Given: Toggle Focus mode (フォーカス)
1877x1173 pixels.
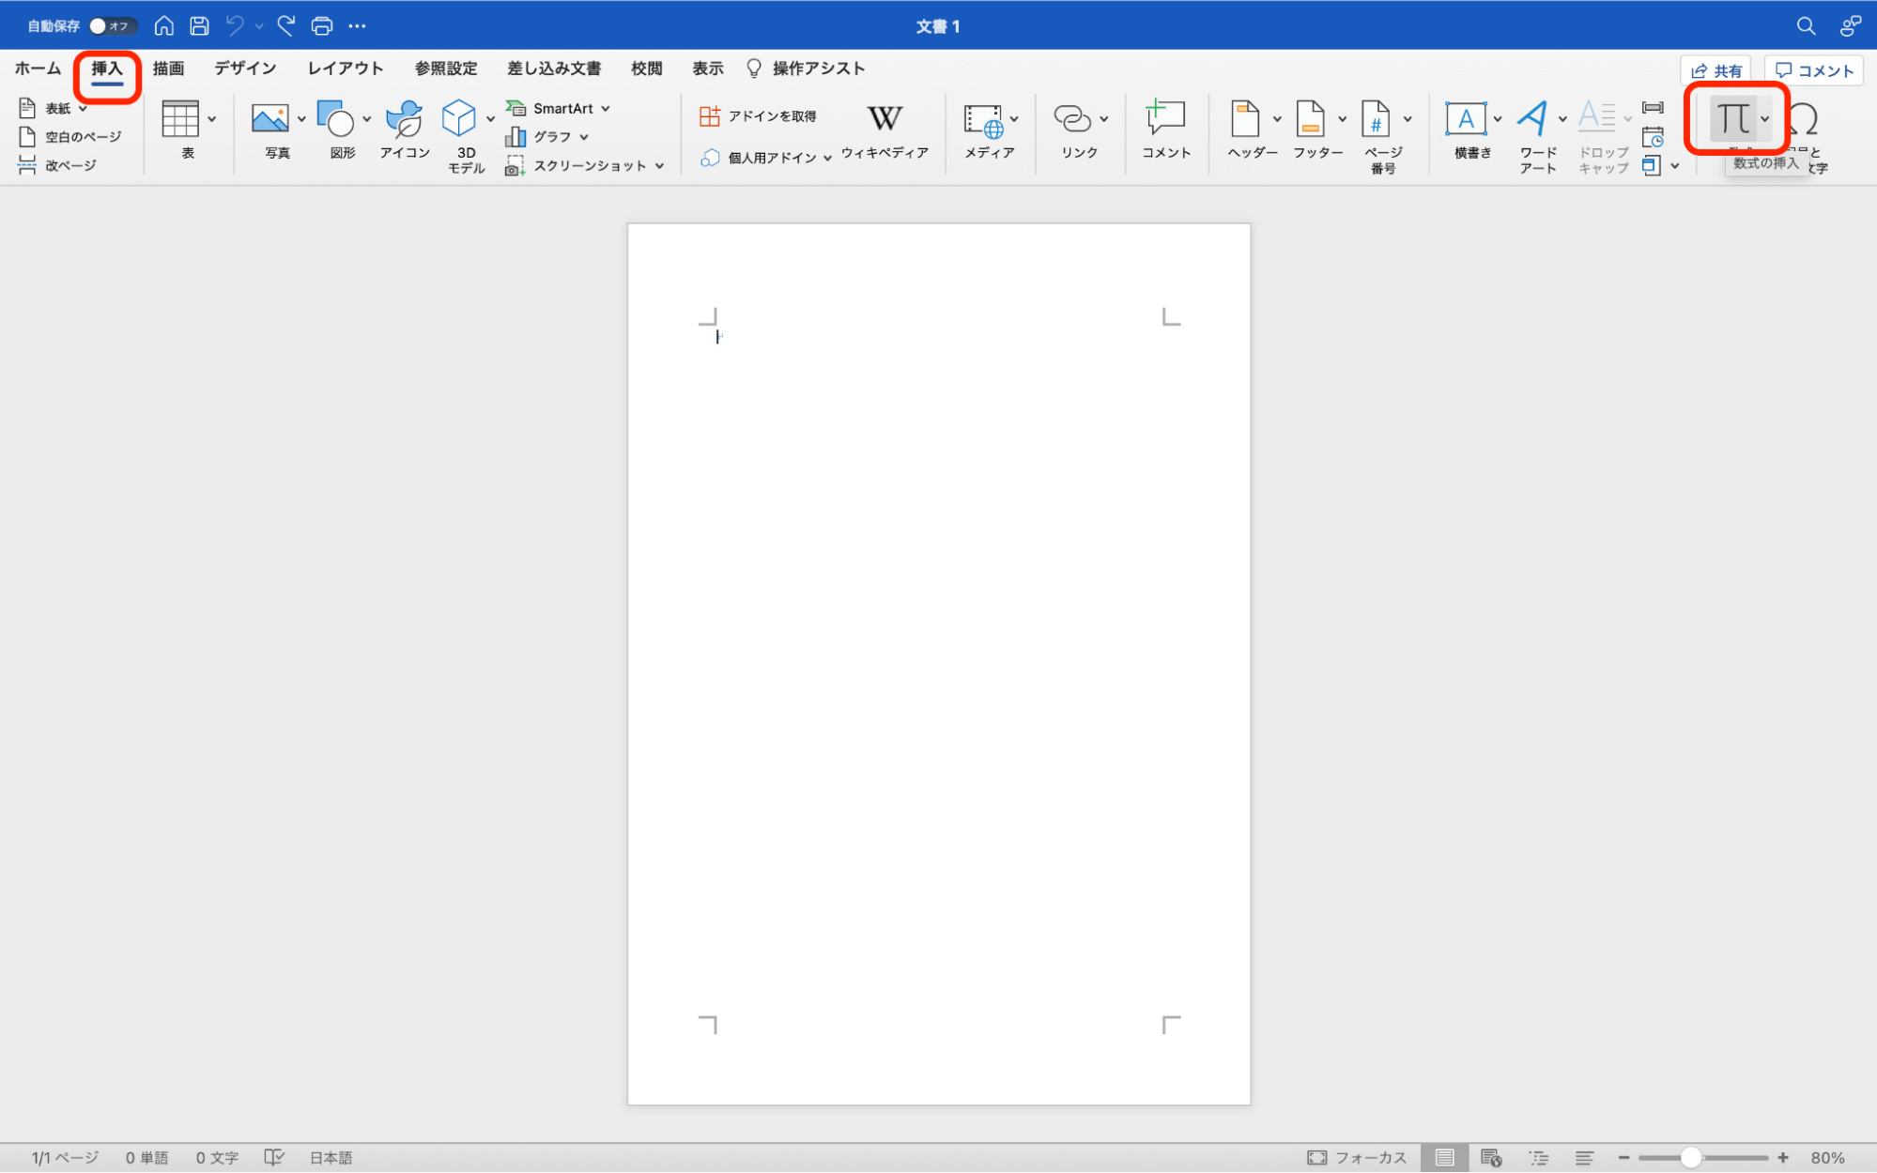Looking at the screenshot, I should [x=1356, y=1158].
